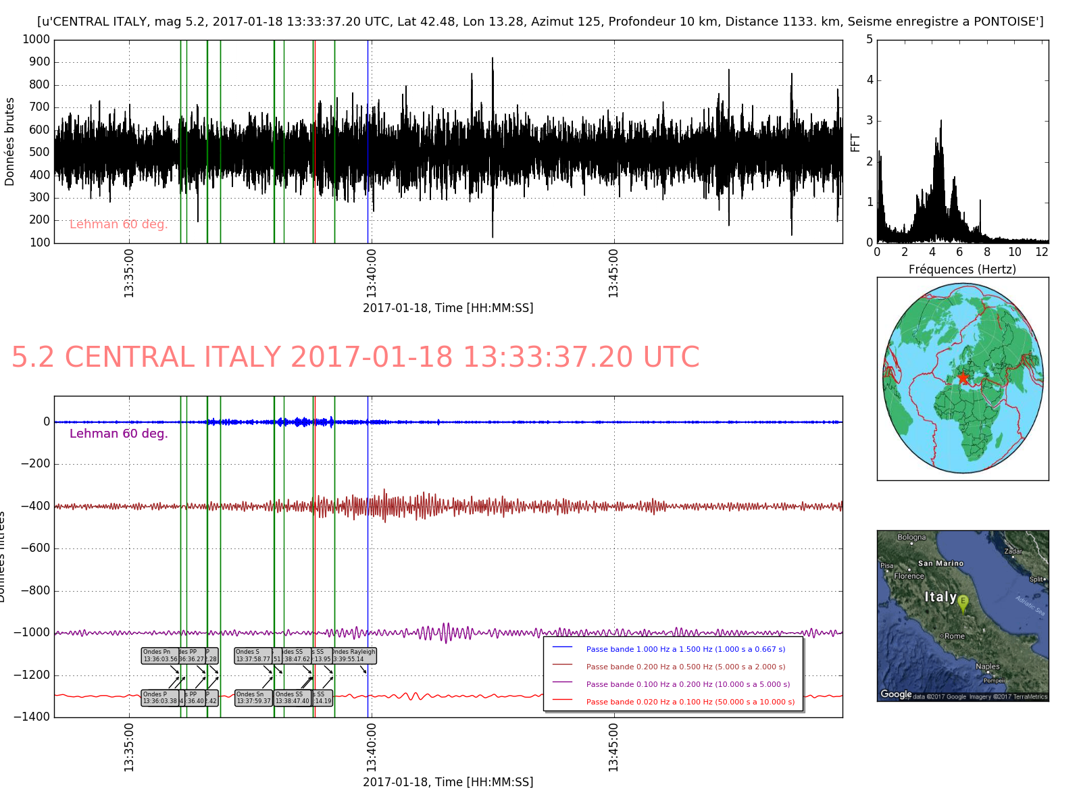Click the Ondes Rayleigh annotation box
Image resolution: width=1081 pixels, height=797 pixels.
click(x=355, y=656)
